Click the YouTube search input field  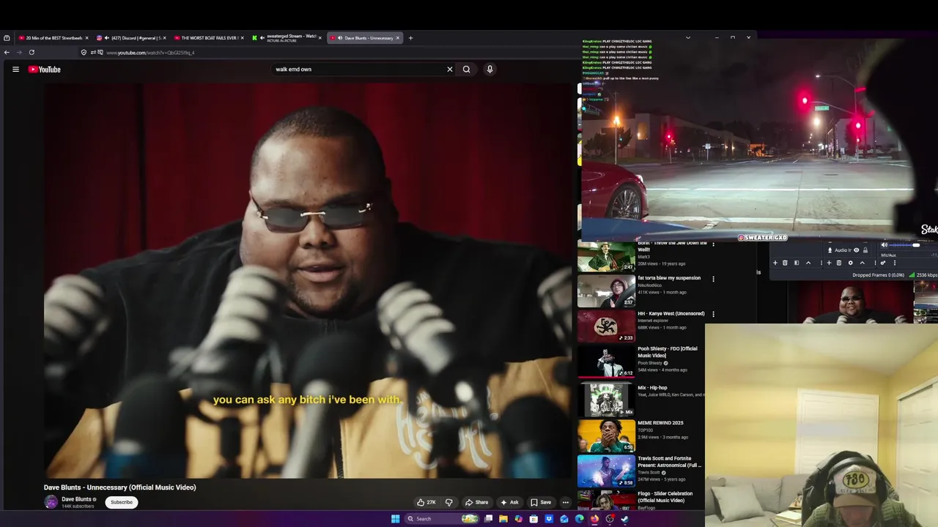pyautogui.click(x=359, y=70)
